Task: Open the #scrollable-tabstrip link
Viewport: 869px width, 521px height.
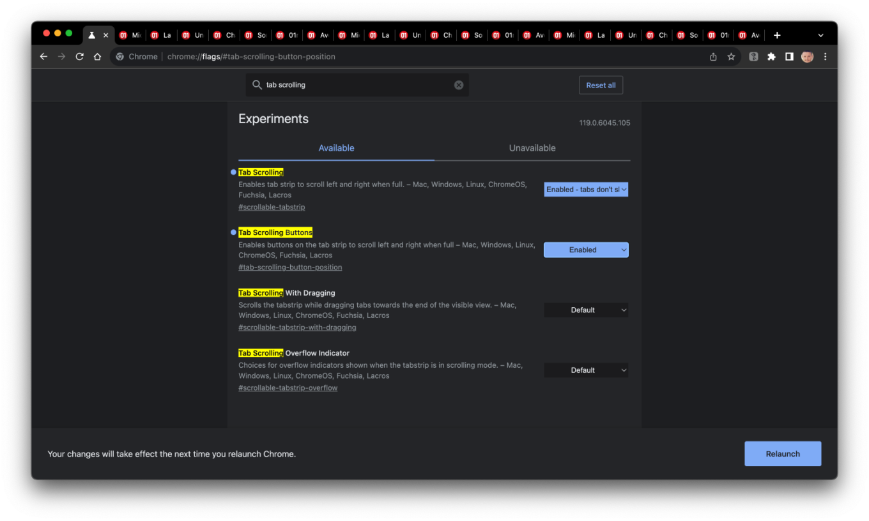Action: [x=272, y=207]
